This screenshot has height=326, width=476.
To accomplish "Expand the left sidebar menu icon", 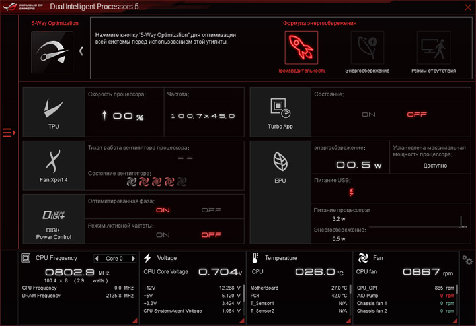I will point(9,133).
